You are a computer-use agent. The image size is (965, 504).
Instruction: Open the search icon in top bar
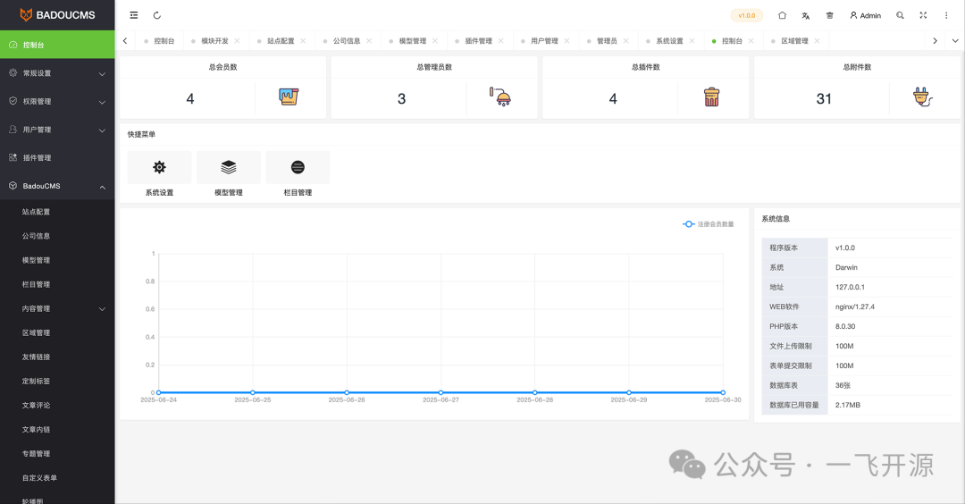click(900, 15)
